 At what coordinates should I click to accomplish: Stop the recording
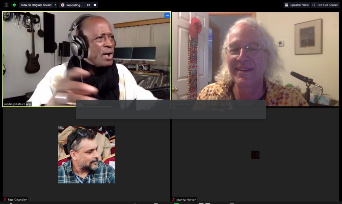pos(94,5)
